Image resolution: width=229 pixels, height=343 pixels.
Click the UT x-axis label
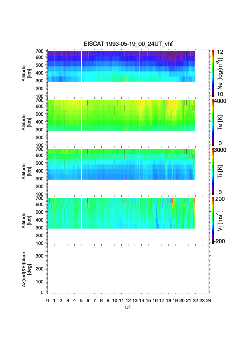click(128, 308)
